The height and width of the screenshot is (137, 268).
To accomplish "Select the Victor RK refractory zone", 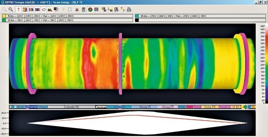I will tap(210, 107).
